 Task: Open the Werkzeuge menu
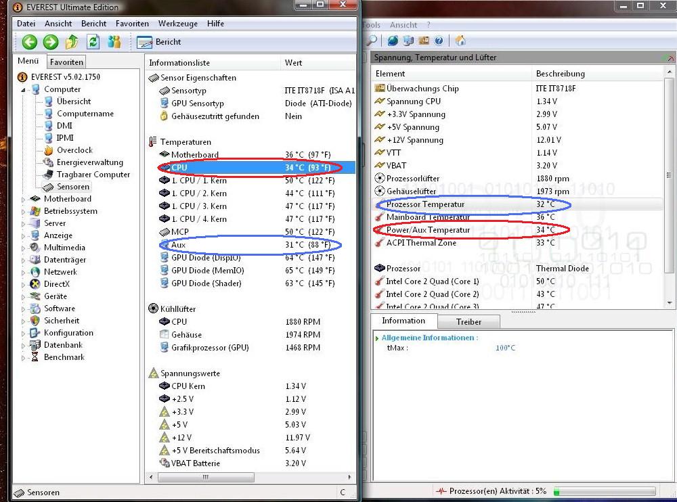pos(178,23)
